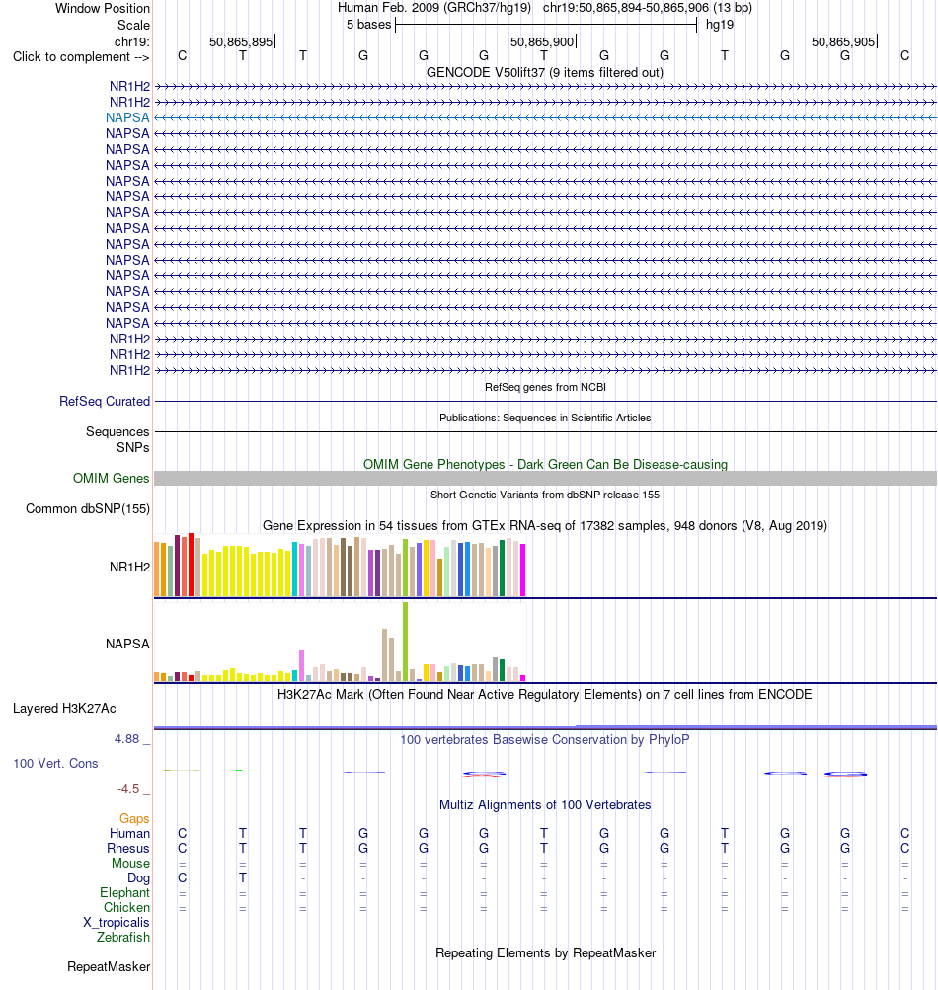Open the GTEx Gene Expression track title
Viewport: 938px width, 990px height.
[544, 525]
